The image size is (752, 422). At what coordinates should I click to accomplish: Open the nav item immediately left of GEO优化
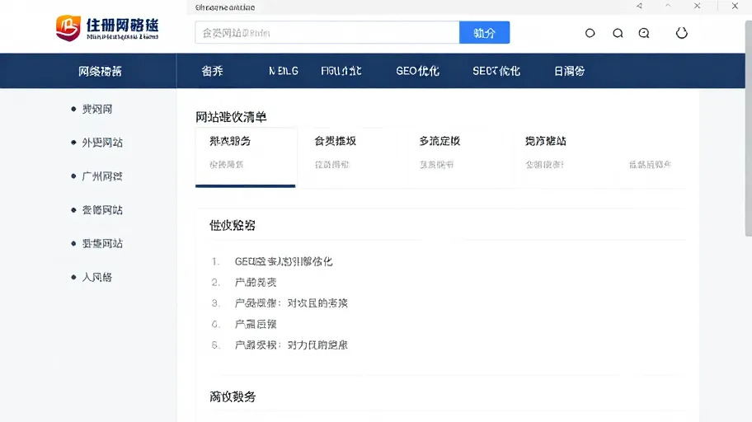tap(341, 71)
